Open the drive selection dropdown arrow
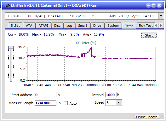 pyautogui.click(x=161, y=16)
